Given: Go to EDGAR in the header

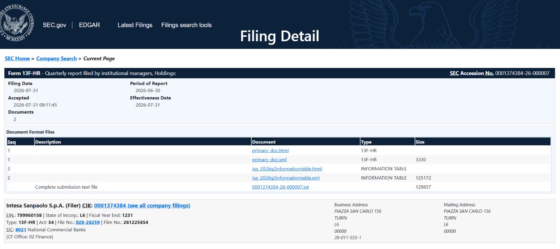Looking at the screenshot, I should tap(90, 25).
